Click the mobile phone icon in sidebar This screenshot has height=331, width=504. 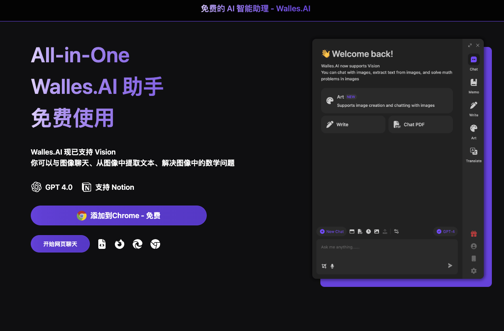click(x=474, y=259)
